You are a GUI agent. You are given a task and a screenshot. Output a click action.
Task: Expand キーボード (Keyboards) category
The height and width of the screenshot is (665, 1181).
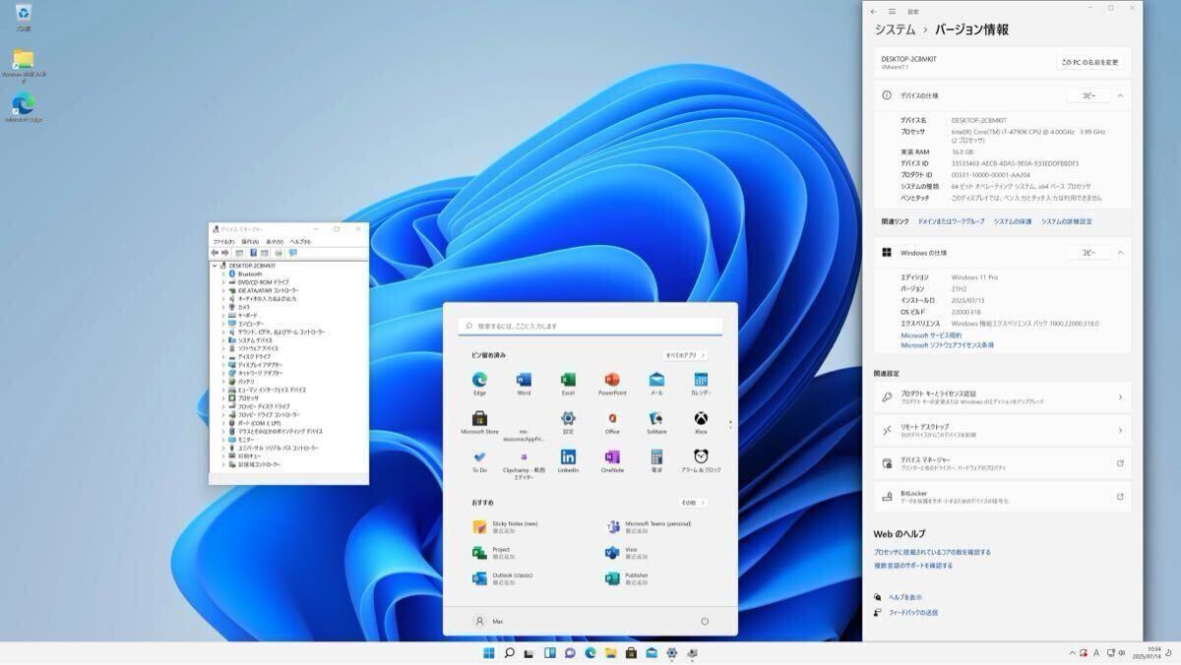tap(222, 316)
